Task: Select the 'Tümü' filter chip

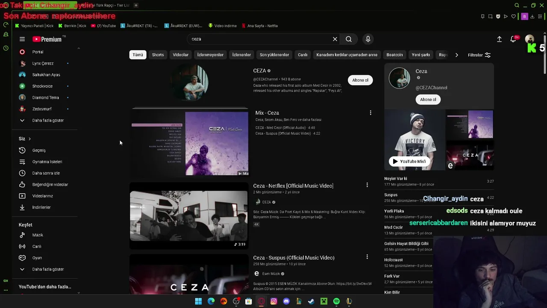Action: click(138, 55)
